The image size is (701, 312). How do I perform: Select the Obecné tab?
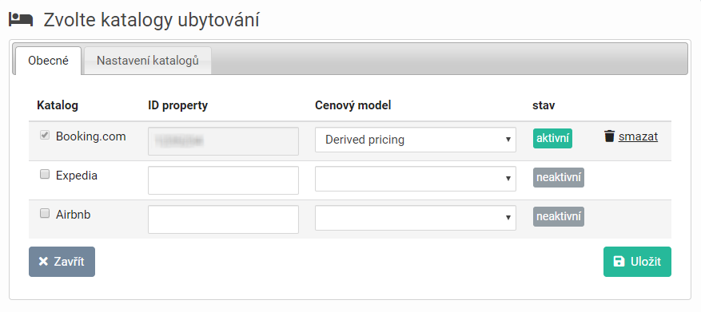[48, 61]
